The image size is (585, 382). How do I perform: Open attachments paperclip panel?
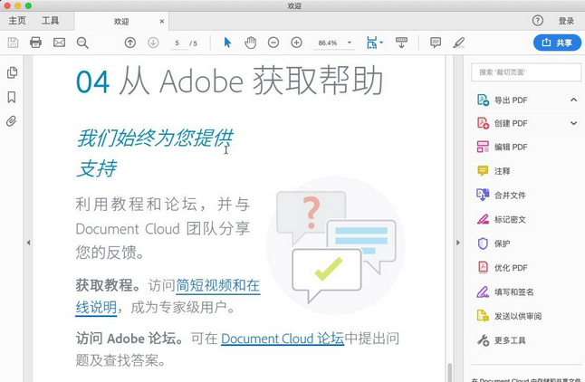[x=12, y=121]
